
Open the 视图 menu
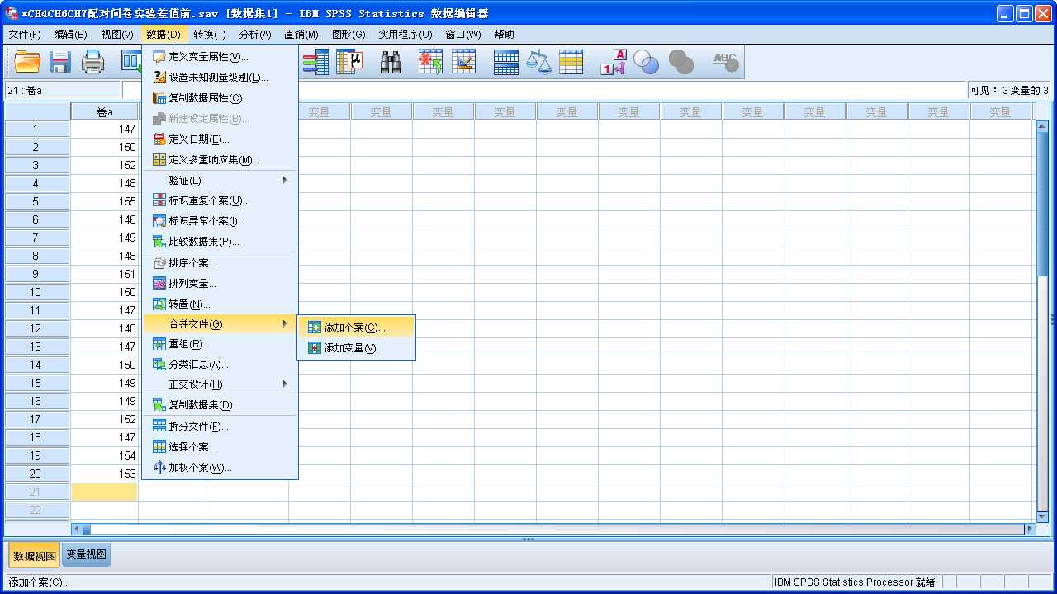(x=116, y=35)
